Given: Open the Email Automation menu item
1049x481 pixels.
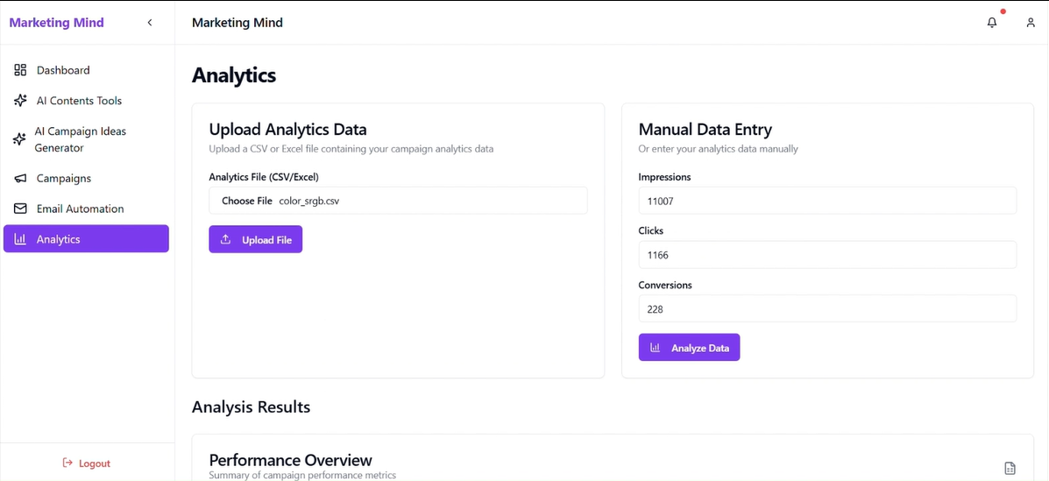Looking at the screenshot, I should pos(80,209).
